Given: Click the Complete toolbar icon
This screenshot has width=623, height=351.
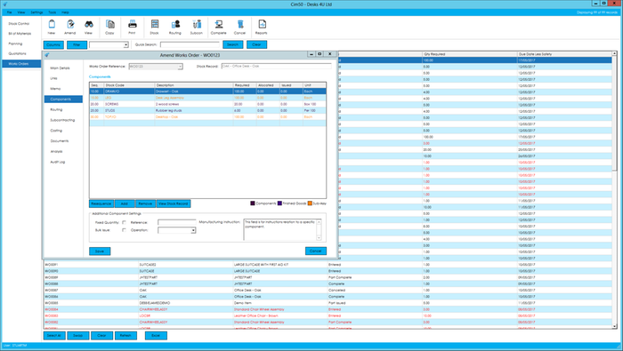Looking at the screenshot, I should 219,25.
